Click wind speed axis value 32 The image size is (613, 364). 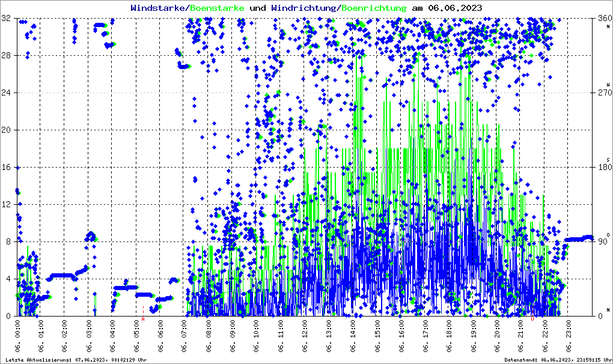tap(6, 19)
